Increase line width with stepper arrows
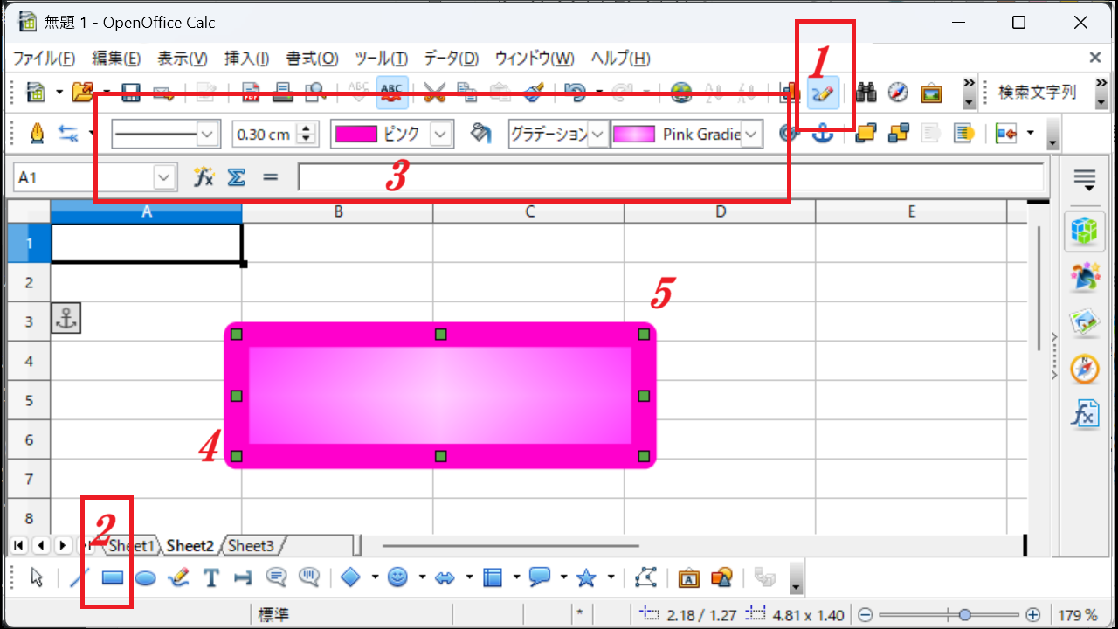Image resolution: width=1118 pixels, height=629 pixels. pos(306,128)
